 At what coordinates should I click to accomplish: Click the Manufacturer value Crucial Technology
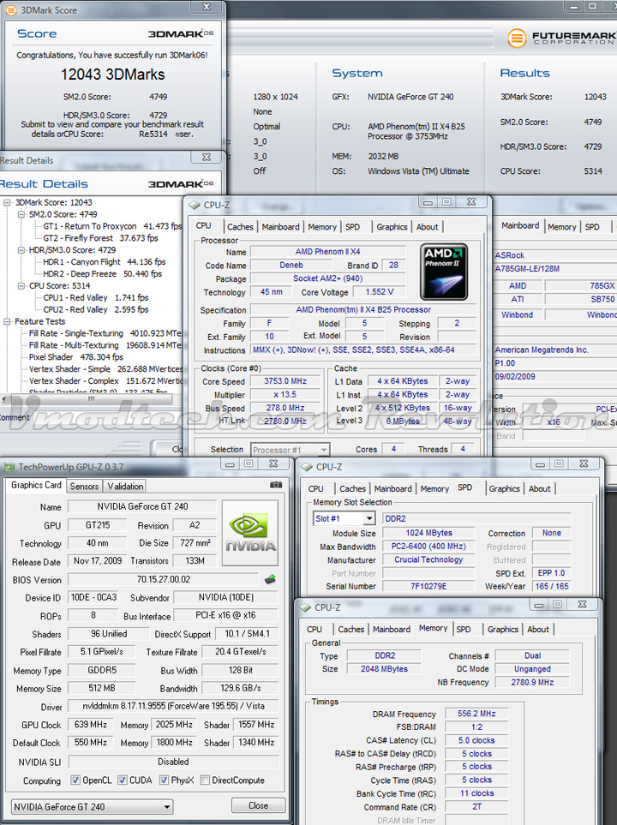pyautogui.click(x=428, y=559)
